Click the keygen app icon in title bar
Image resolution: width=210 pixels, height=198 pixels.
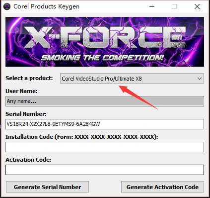pos(7,6)
